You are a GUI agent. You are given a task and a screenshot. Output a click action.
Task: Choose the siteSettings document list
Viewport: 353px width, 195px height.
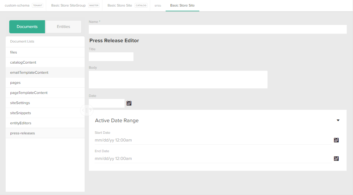pyautogui.click(x=21, y=103)
